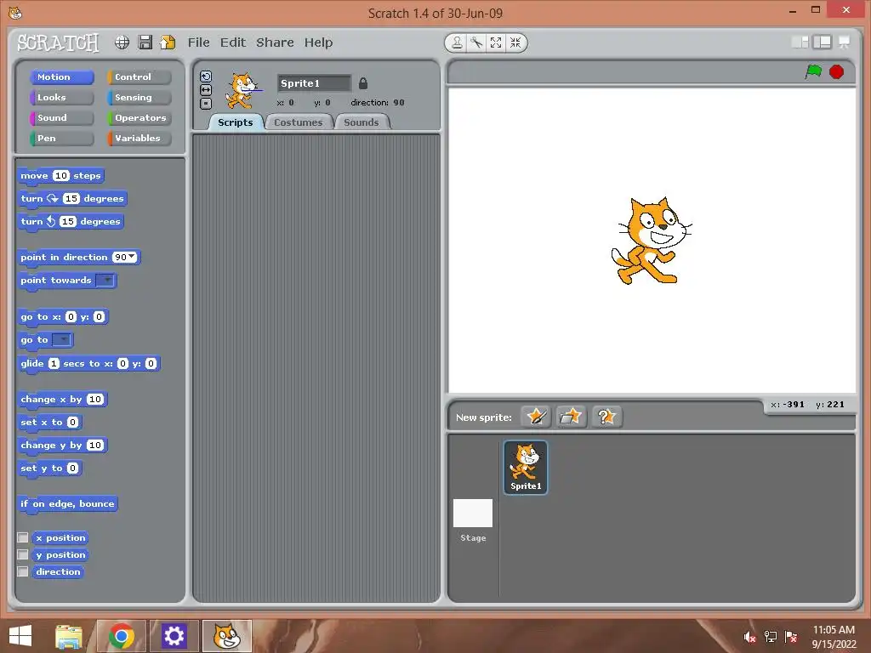The height and width of the screenshot is (653, 871).
Task: Select the Operators block category
Action: click(x=139, y=118)
